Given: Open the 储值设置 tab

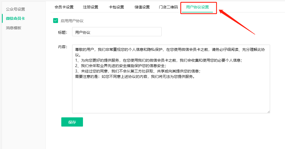Looking at the screenshot, I should pyautogui.click(x=142, y=7).
